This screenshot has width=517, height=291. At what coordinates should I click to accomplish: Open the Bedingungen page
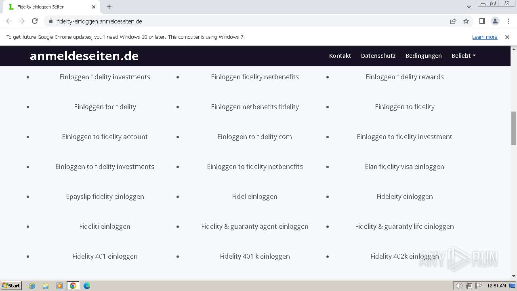click(x=424, y=56)
